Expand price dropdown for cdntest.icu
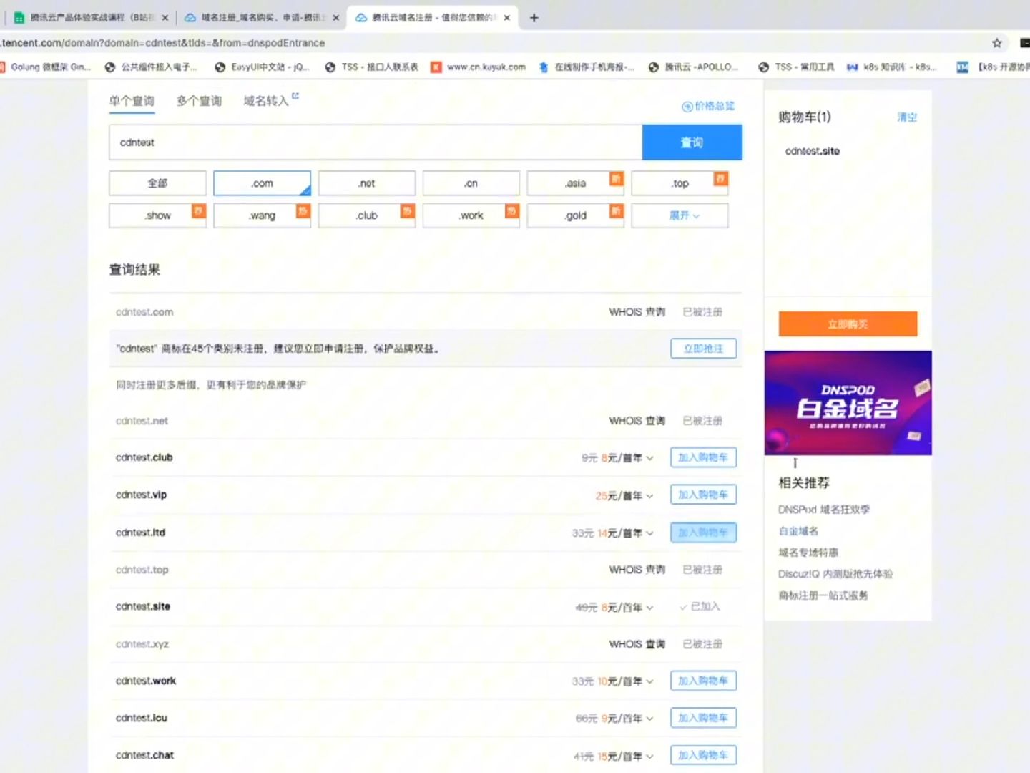This screenshot has width=1030, height=773. tap(649, 719)
